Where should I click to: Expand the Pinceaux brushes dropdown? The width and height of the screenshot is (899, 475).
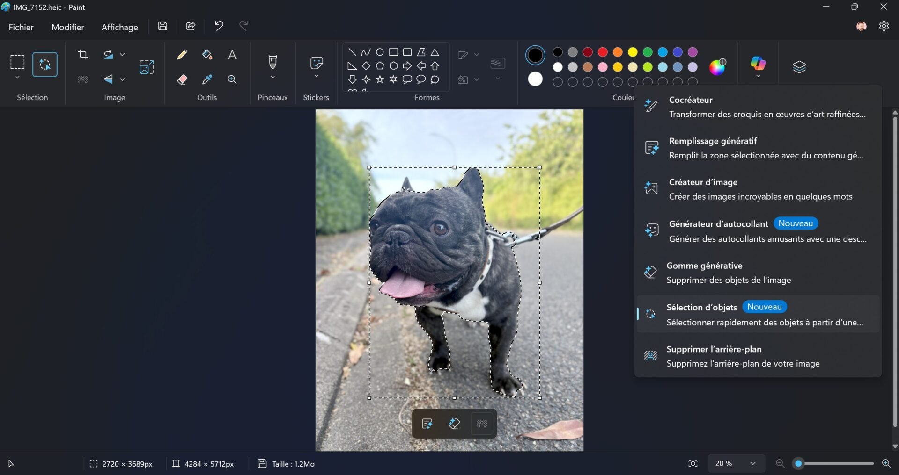coord(273,77)
